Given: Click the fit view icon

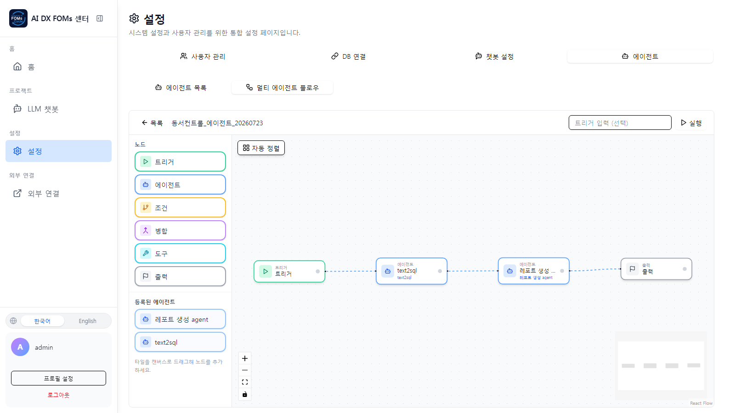Looking at the screenshot, I should 245,382.
